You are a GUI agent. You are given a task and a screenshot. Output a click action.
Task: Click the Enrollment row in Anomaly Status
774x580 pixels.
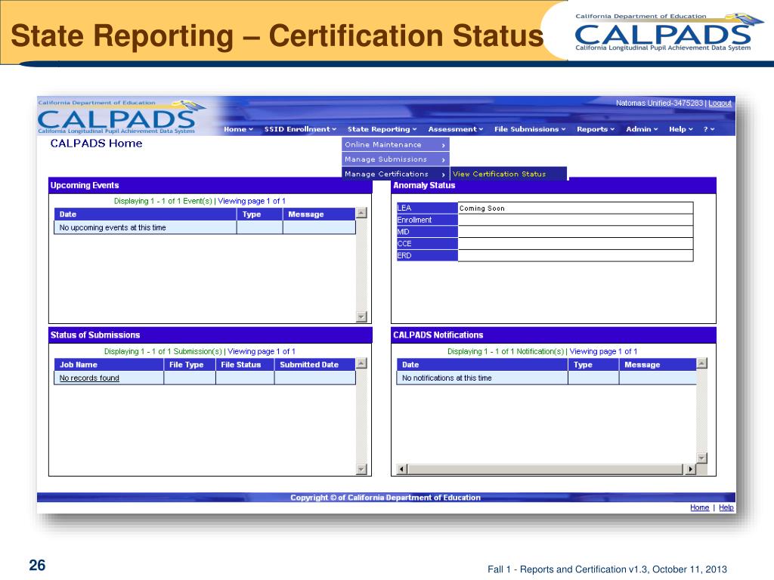545,220
